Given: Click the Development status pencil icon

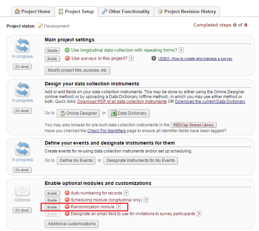Looking at the screenshot, I should pos(40,26).
